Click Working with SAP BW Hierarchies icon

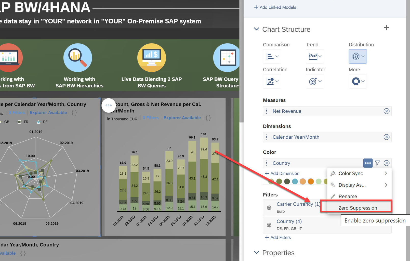[78, 58]
